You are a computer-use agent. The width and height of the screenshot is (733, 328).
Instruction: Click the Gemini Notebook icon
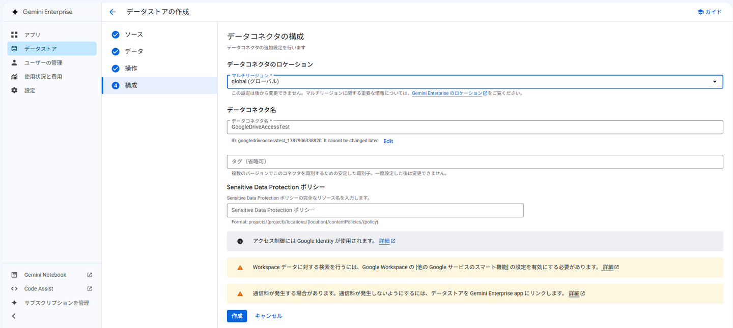tap(14, 275)
